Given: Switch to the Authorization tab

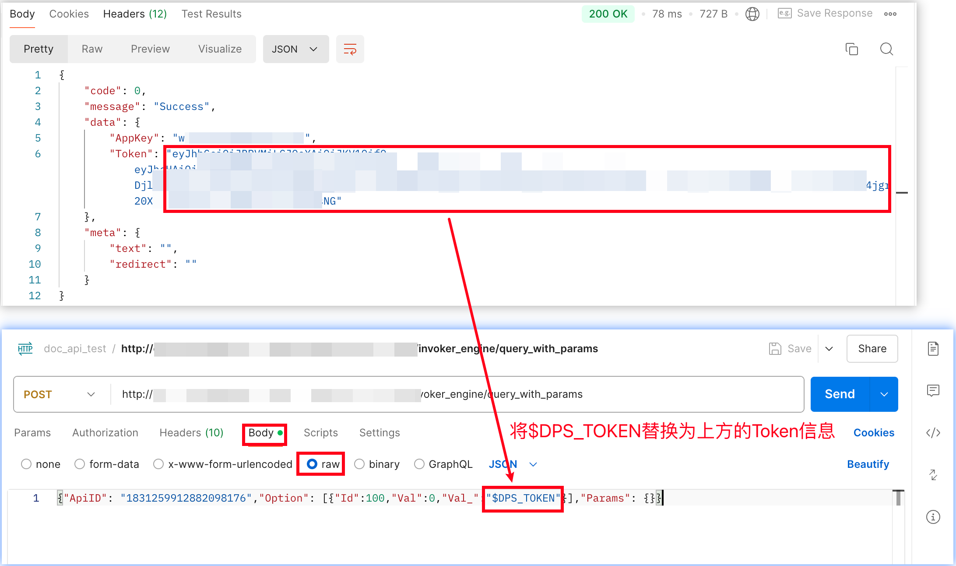Looking at the screenshot, I should (x=105, y=433).
